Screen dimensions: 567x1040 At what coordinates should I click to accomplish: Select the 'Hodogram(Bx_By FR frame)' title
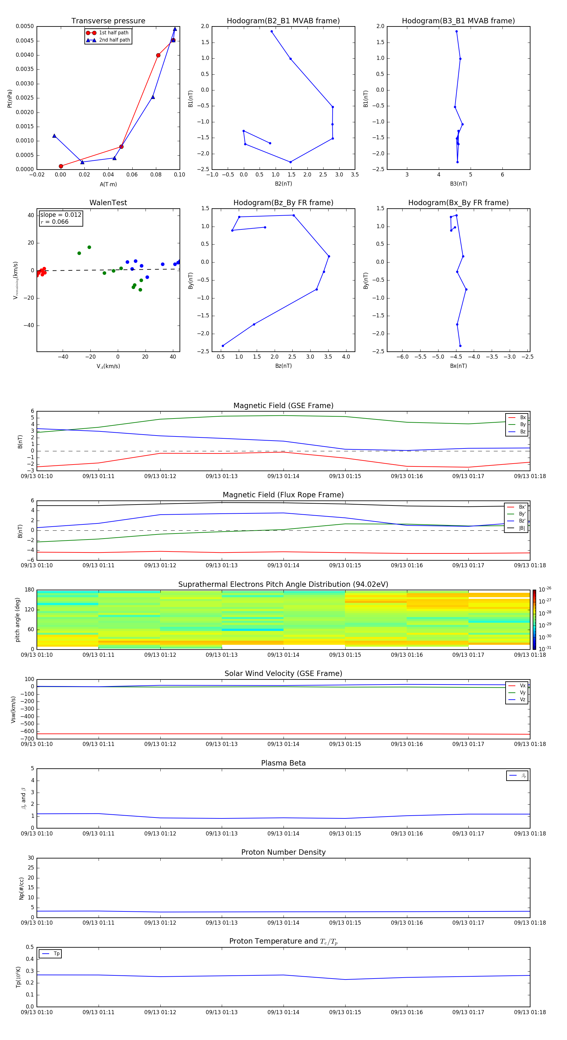(x=458, y=203)
